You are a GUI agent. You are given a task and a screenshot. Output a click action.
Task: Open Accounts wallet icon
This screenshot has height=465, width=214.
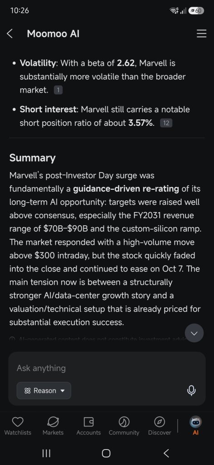click(88, 421)
